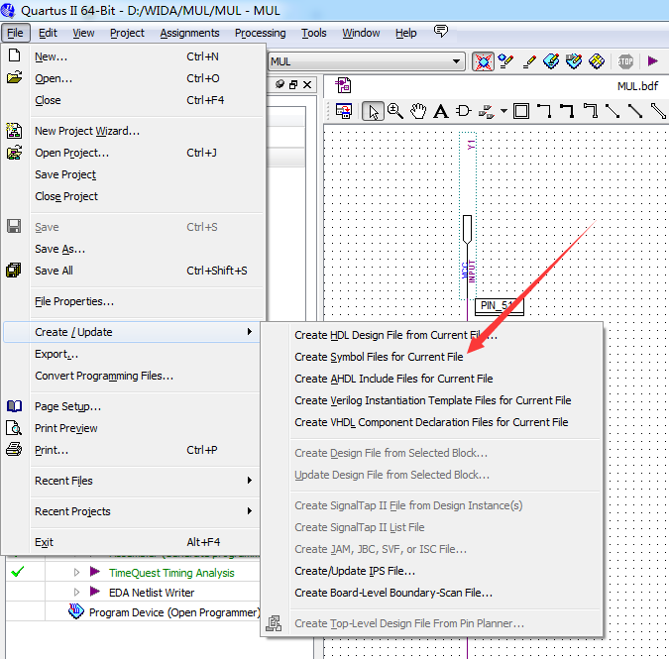Click the Program Device chip icon

click(x=76, y=612)
